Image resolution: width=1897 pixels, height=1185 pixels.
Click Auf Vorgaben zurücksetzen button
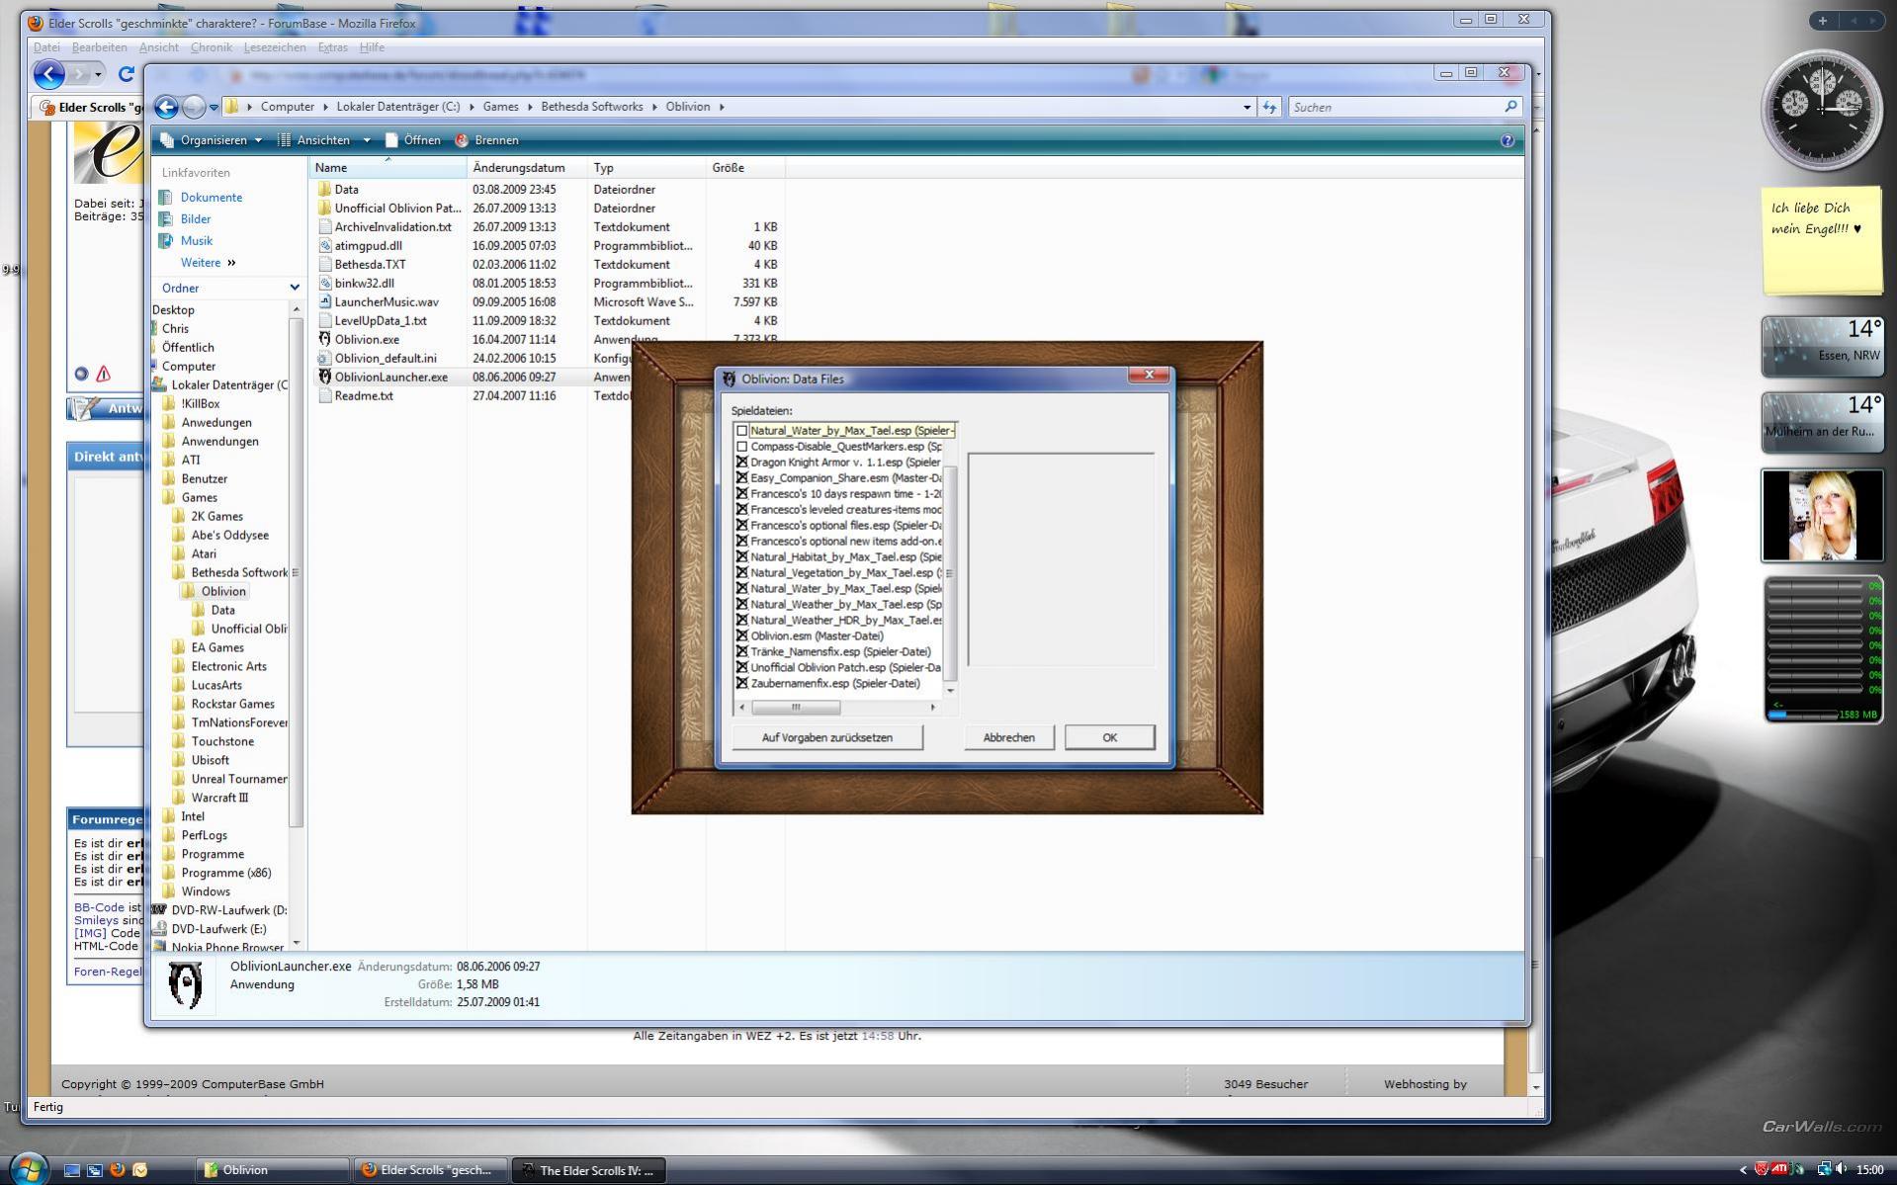click(x=826, y=737)
